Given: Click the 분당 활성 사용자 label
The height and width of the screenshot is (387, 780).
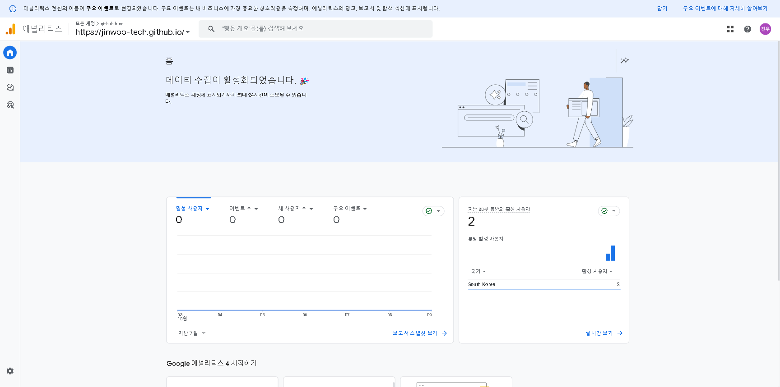Looking at the screenshot, I should (x=486, y=239).
